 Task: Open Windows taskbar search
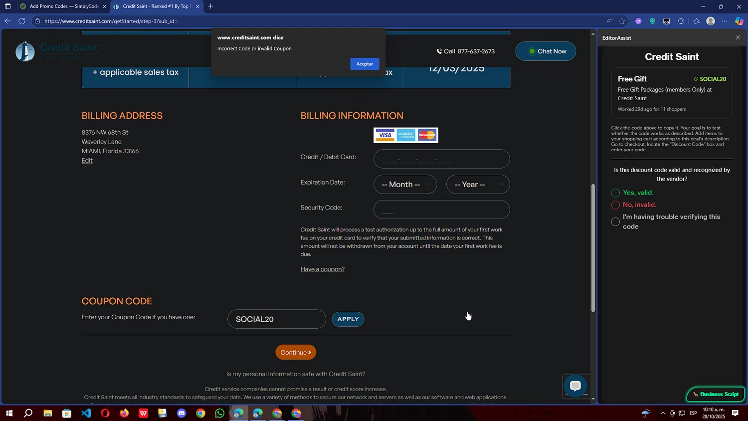click(x=28, y=414)
